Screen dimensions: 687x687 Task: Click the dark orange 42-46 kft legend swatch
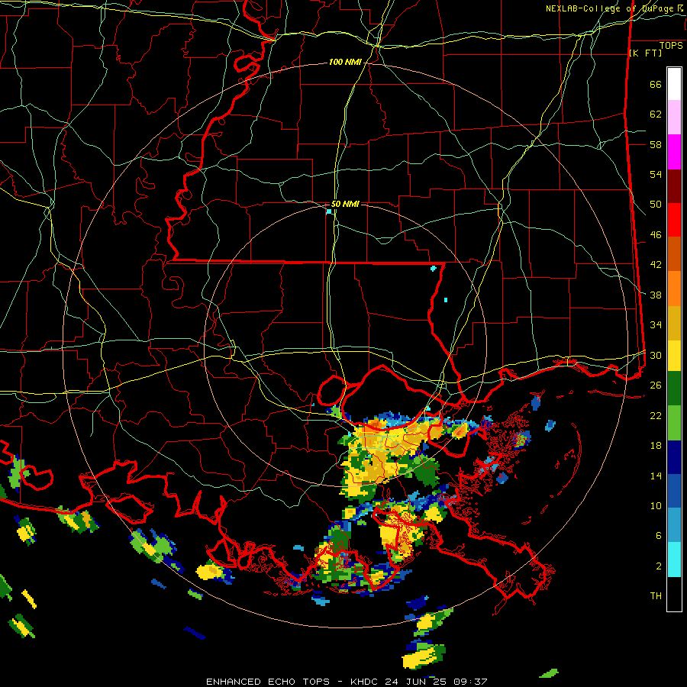pos(674,253)
